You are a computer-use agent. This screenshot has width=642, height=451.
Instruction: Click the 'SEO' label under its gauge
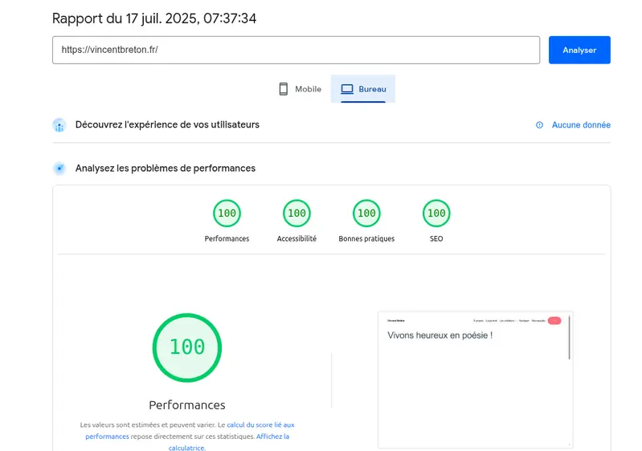click(436, 238)
